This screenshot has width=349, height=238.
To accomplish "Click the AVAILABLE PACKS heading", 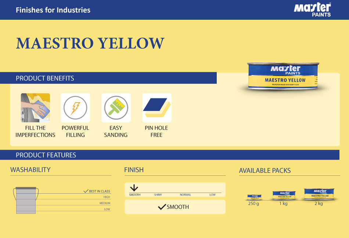I will click(x=265, y=171).
